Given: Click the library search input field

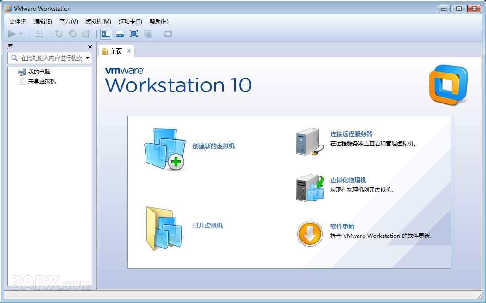Looking at the screenshot, I should [x=49, y=58].
